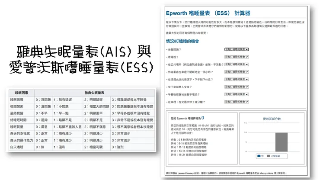Click the blue 你 legend swatch
The image size is (320, 180).
[x=259, y=156]
